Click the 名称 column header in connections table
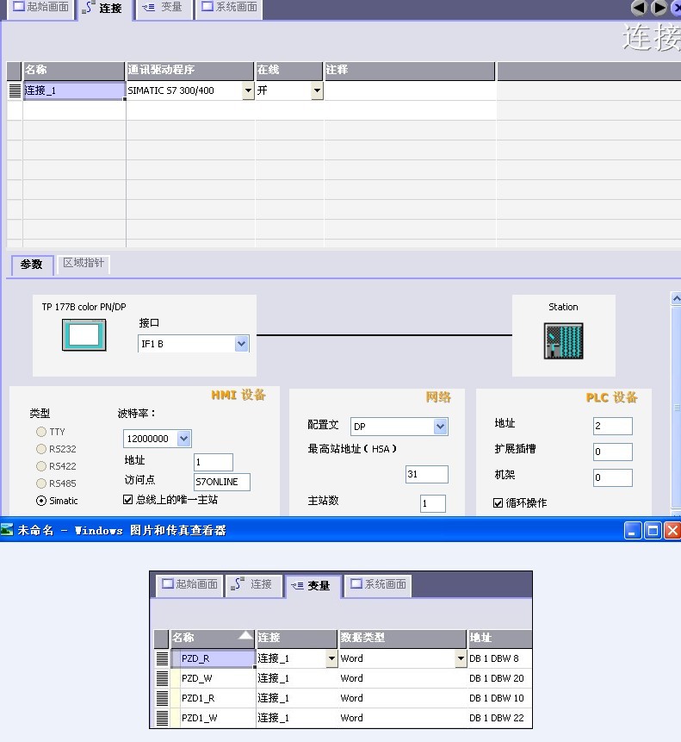The height and width of the screenshot is (742, 681). [74, 70]
